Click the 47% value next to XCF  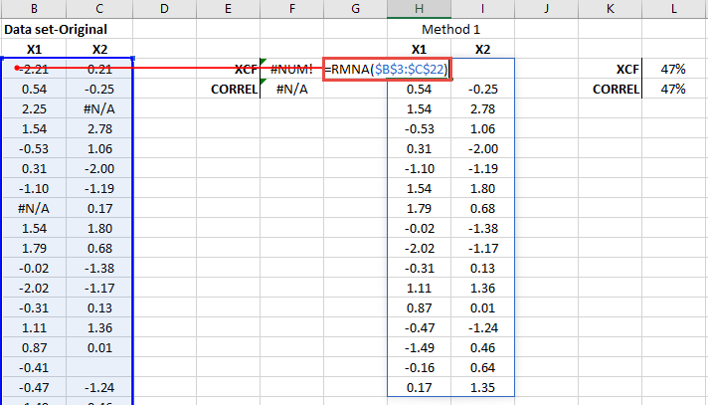(x=674, y=69)
